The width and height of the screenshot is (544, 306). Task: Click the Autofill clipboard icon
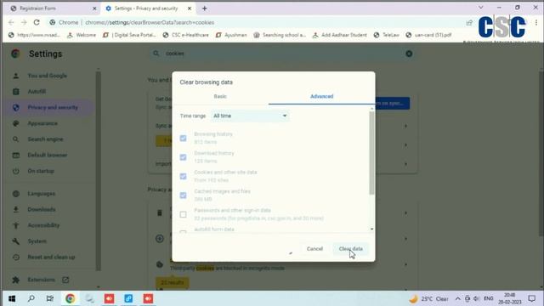[x=15, y=92]
